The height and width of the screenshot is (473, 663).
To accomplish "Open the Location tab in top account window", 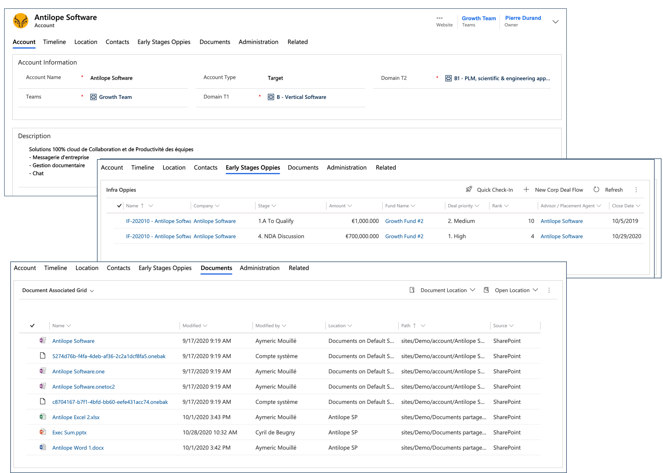I will point(86,42).
